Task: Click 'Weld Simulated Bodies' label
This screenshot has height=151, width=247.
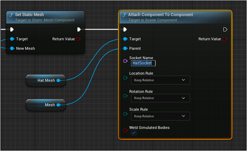Action: (149, 128)
